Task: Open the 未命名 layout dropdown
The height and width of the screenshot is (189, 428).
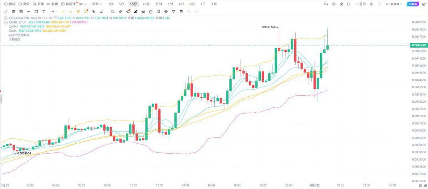Action: pos(394,4)
